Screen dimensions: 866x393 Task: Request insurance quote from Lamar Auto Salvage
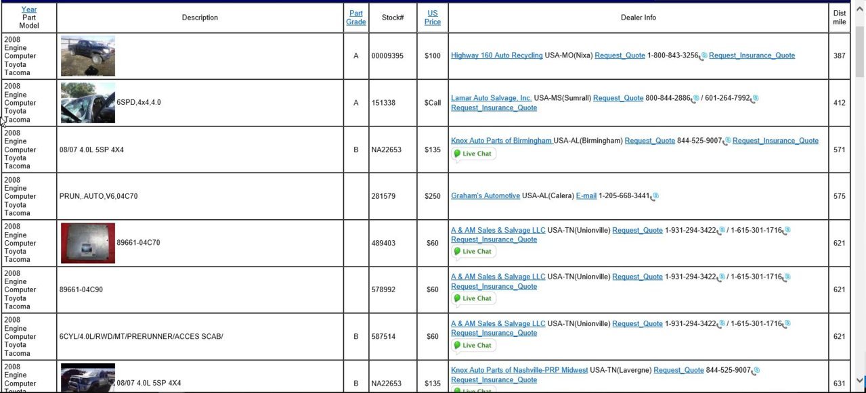tap(494, 108)
